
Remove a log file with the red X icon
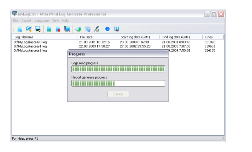58,29
